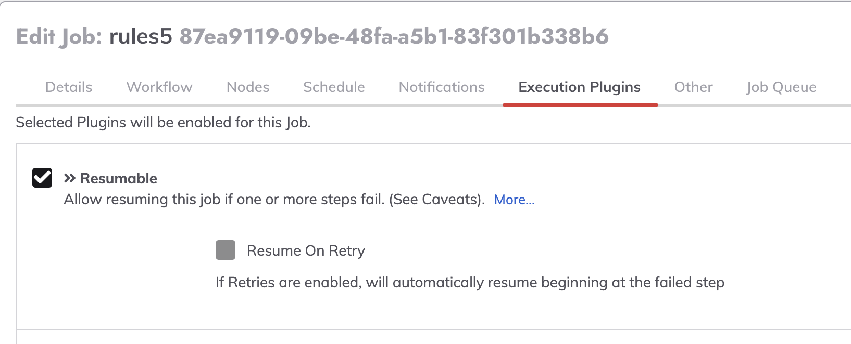851x344 pixels.
Task: Click the rules5 job name in header
Action: 141,36
